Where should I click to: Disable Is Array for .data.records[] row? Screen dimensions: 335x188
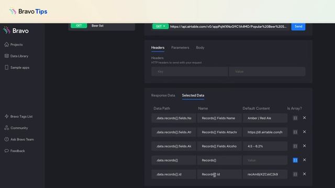(x=295, y=160)
